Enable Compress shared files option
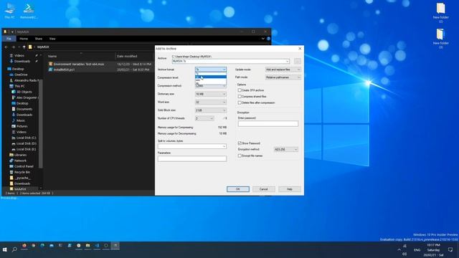The width and height of the screenshot is (459, 258). (240, 97)
